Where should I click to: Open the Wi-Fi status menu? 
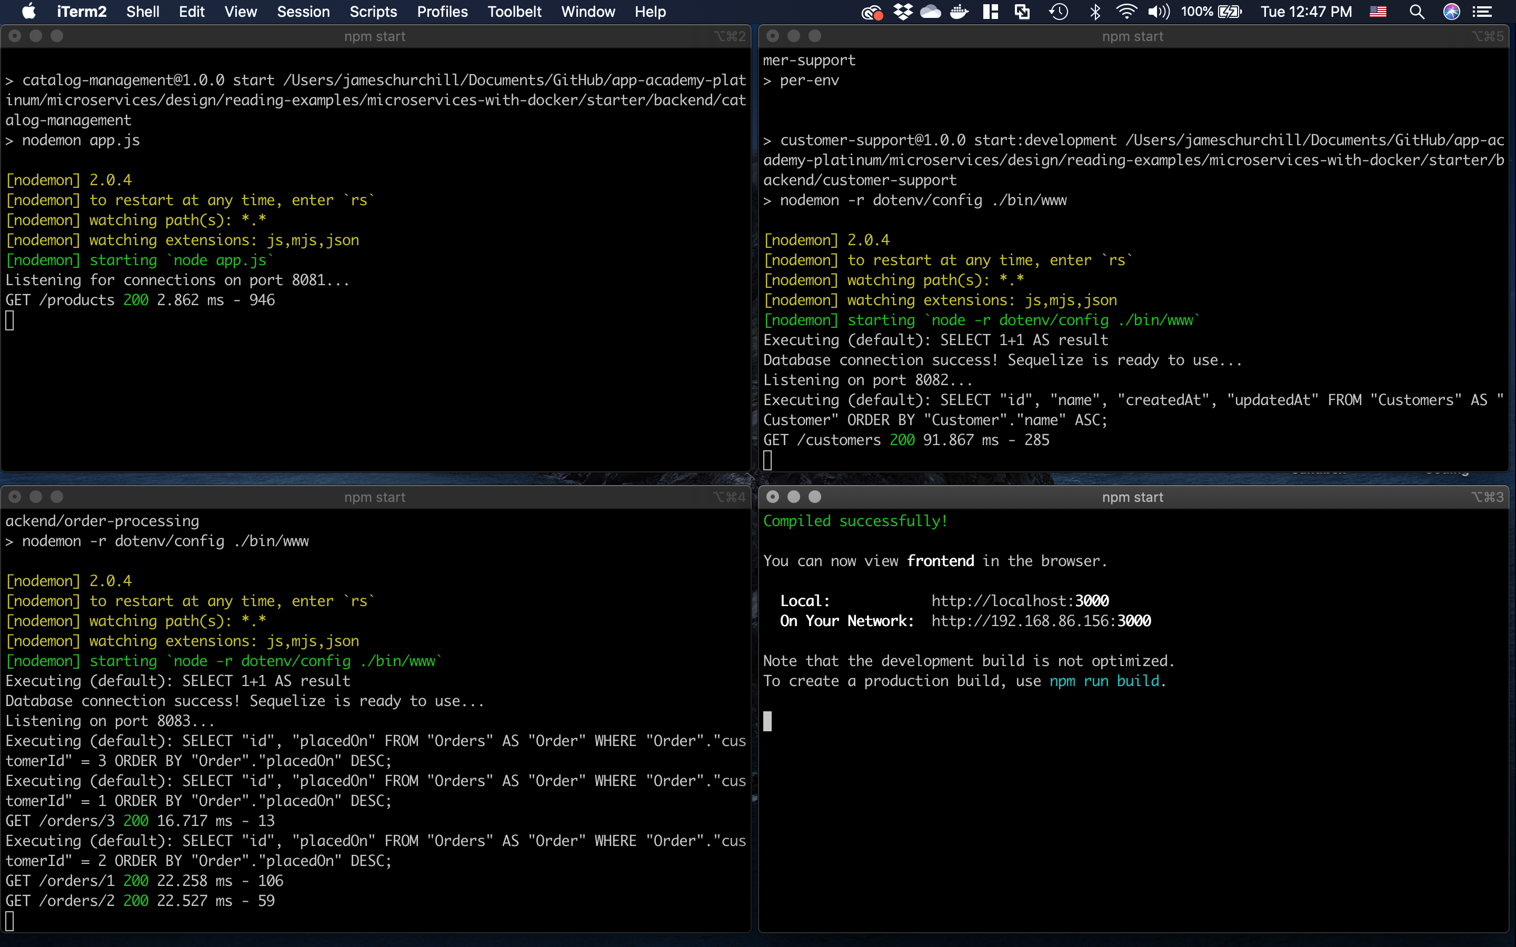coord(1126,11)
